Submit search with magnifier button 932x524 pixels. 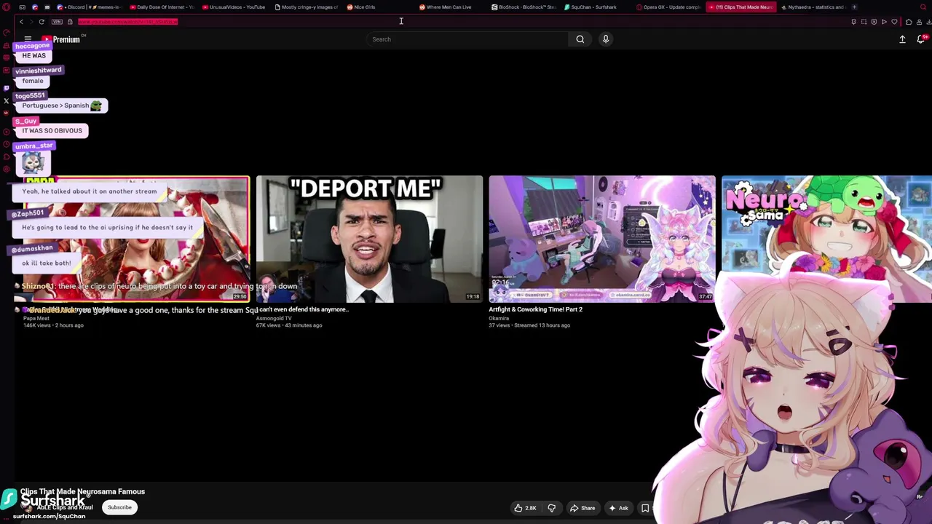point(580,39)
